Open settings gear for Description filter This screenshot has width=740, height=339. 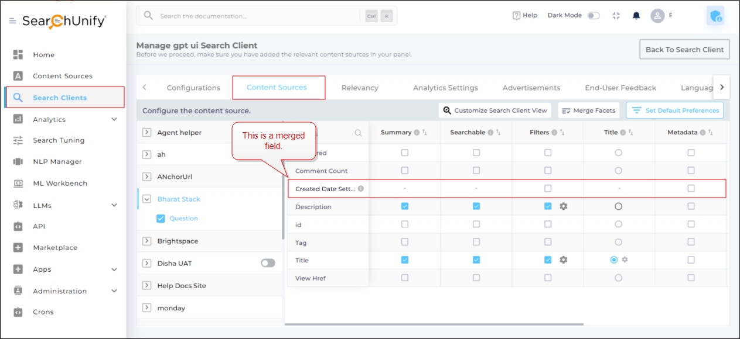tap(563, 206)
